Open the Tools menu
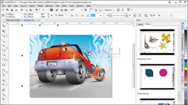Viewport: 188px width, 105px height. point(72,6)
